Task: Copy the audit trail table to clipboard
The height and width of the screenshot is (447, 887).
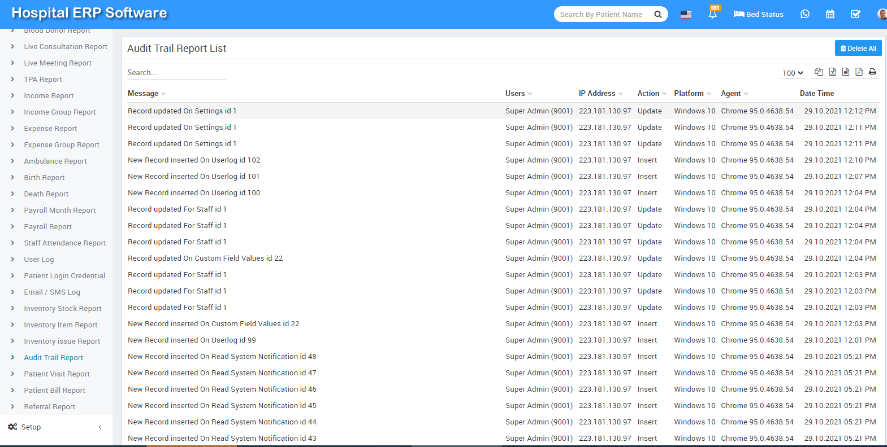Action: (819, 72)
